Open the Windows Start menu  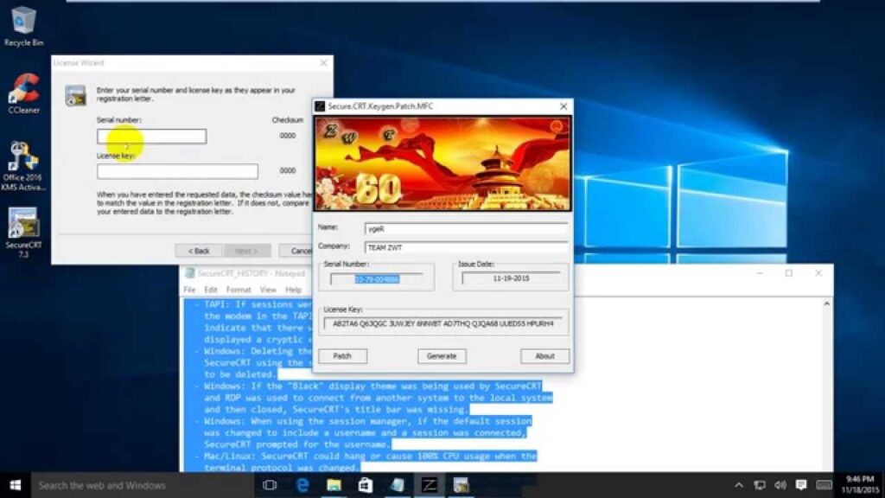pyautogui.click(x=16, y=485)
